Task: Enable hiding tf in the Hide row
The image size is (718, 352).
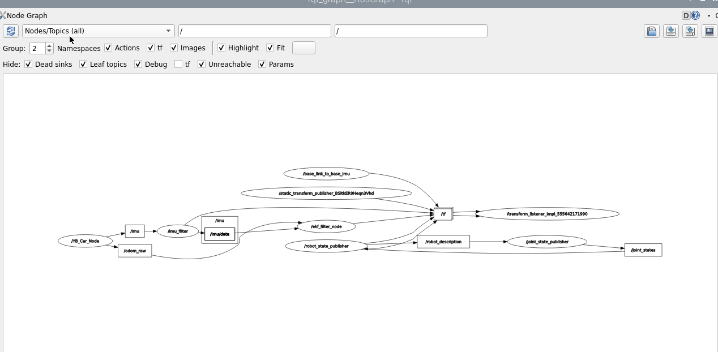Action: (178, 65)
